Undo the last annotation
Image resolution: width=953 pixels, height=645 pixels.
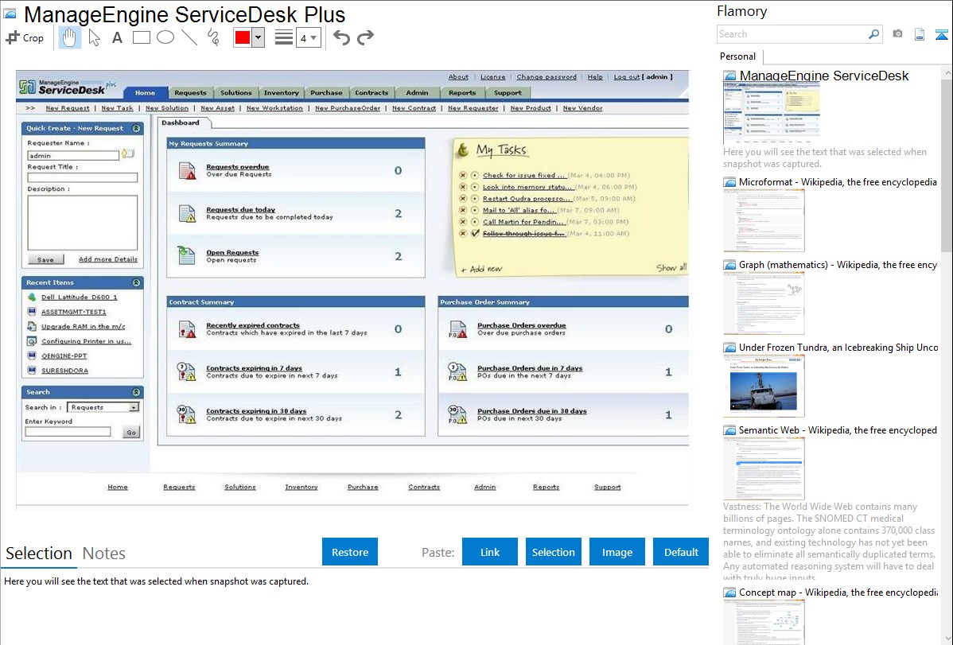341,37
